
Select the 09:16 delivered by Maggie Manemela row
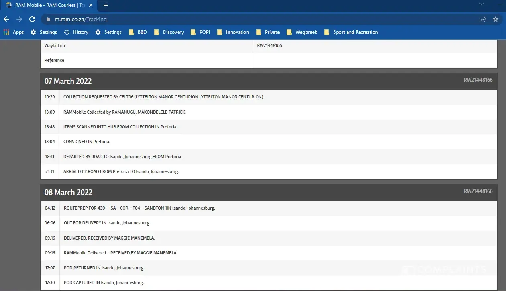click(x=109, y=238)
